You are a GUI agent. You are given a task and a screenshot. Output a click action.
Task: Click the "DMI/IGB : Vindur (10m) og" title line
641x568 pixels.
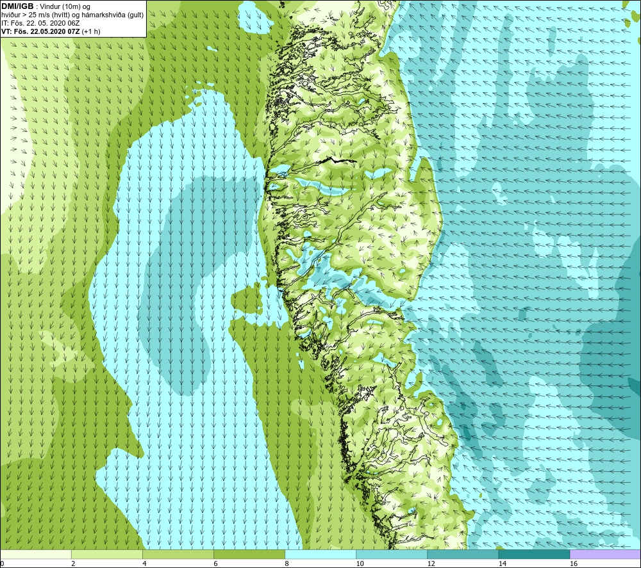[x=46, y=6]
